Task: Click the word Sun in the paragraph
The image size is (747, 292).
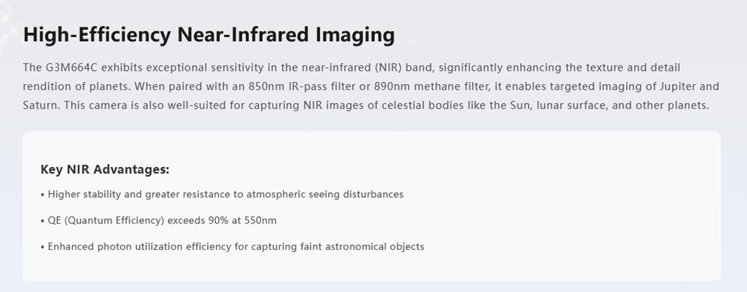Action: [x=520, y=105]
